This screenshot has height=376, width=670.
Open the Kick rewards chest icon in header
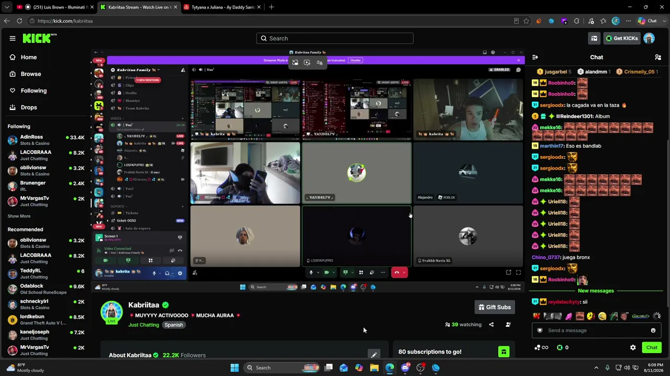(x=594, y=38)
